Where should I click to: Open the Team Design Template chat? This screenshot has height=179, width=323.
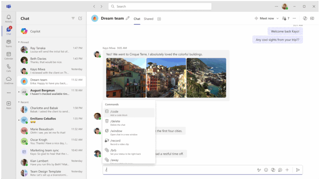click(x=51, y=173)
